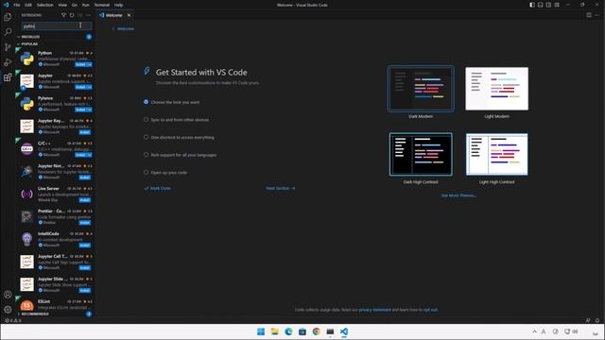Click the Prettier extension icon
605x340 pixels.
27,216
